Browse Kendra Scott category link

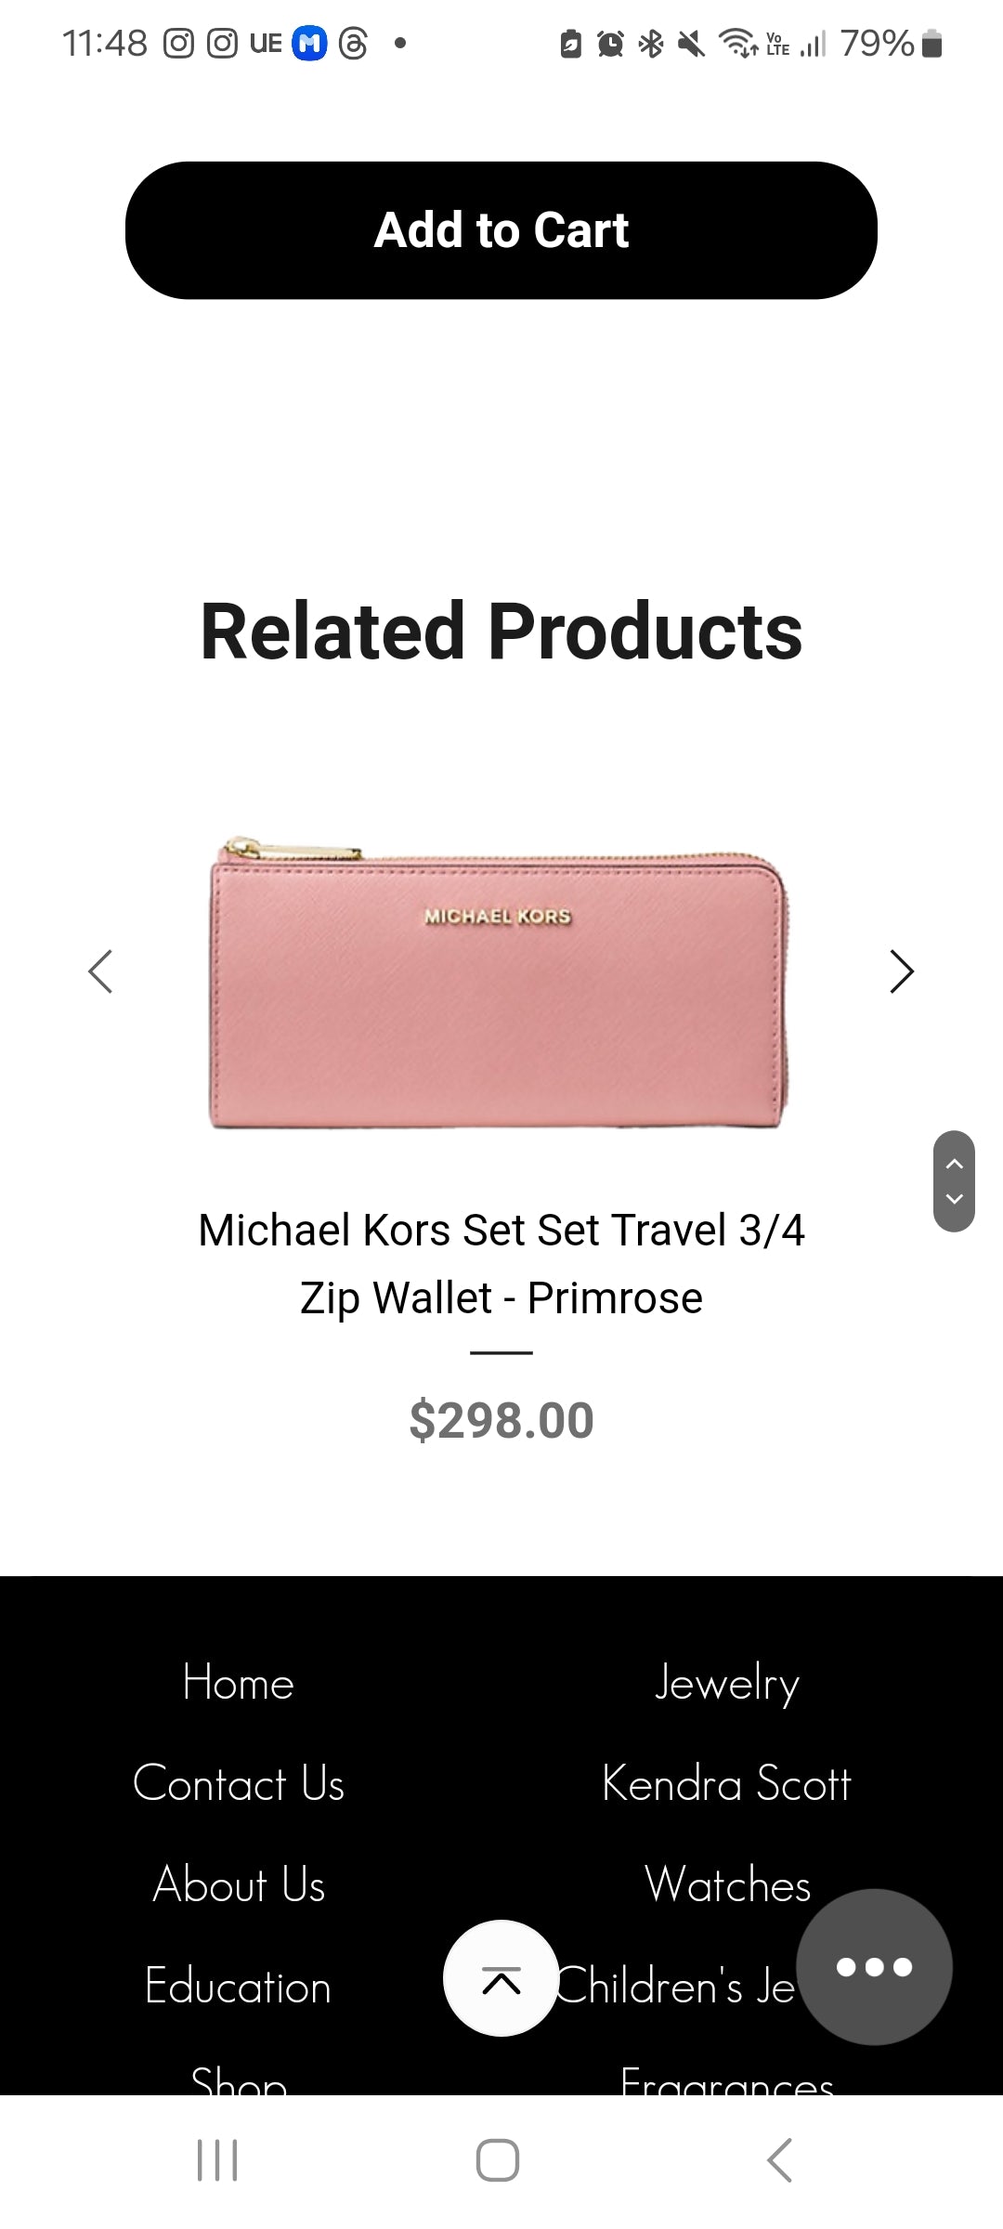click(x=726, y=1783)
